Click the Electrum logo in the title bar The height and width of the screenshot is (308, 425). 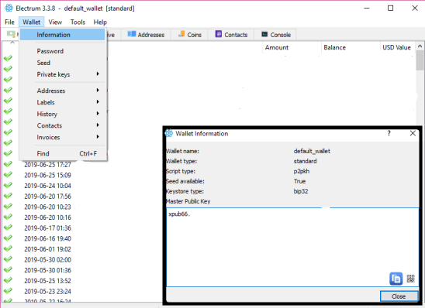tap(9, 8)
